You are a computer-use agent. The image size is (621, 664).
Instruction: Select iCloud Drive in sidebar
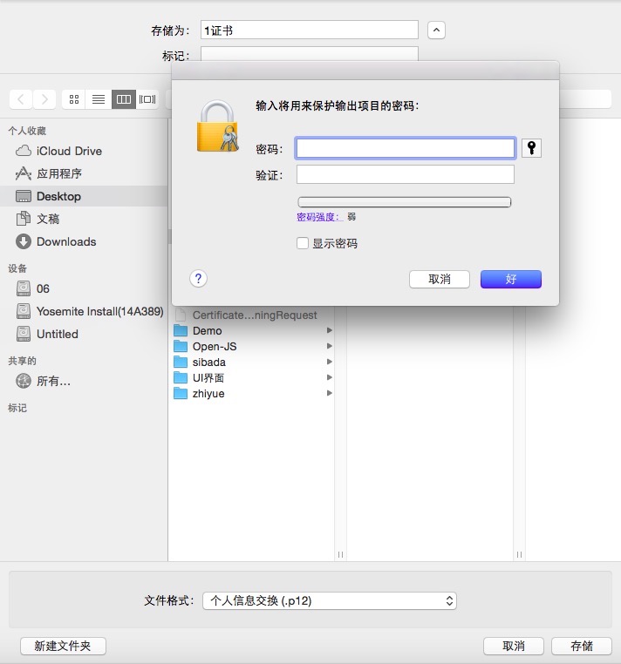tap(69, 151)
